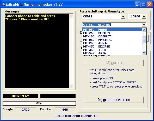This screenshot has height=121, width=154.
Task: Click the Mitsubishi logo icon in title bar
Action: tap(3, 4)
